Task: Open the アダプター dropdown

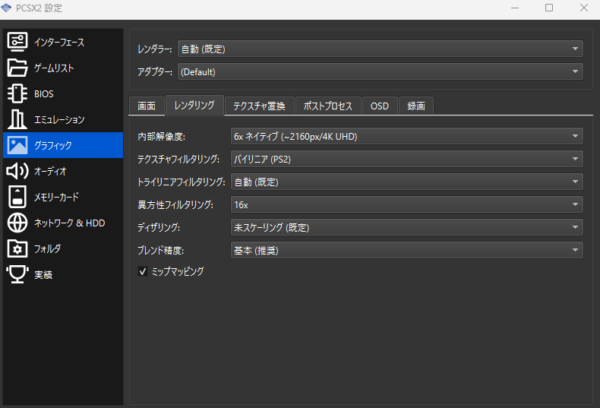Action: point(380,72)
